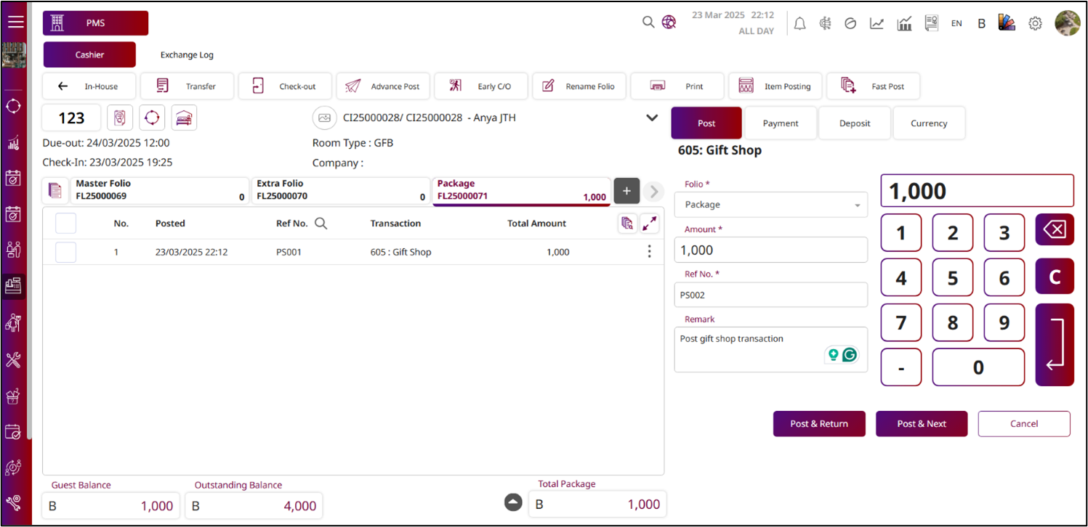Image resolution: width=1088 pixels, height=527 pixels.
Task: Select the Exchange Log tab
Action: [x=187, y=55]
